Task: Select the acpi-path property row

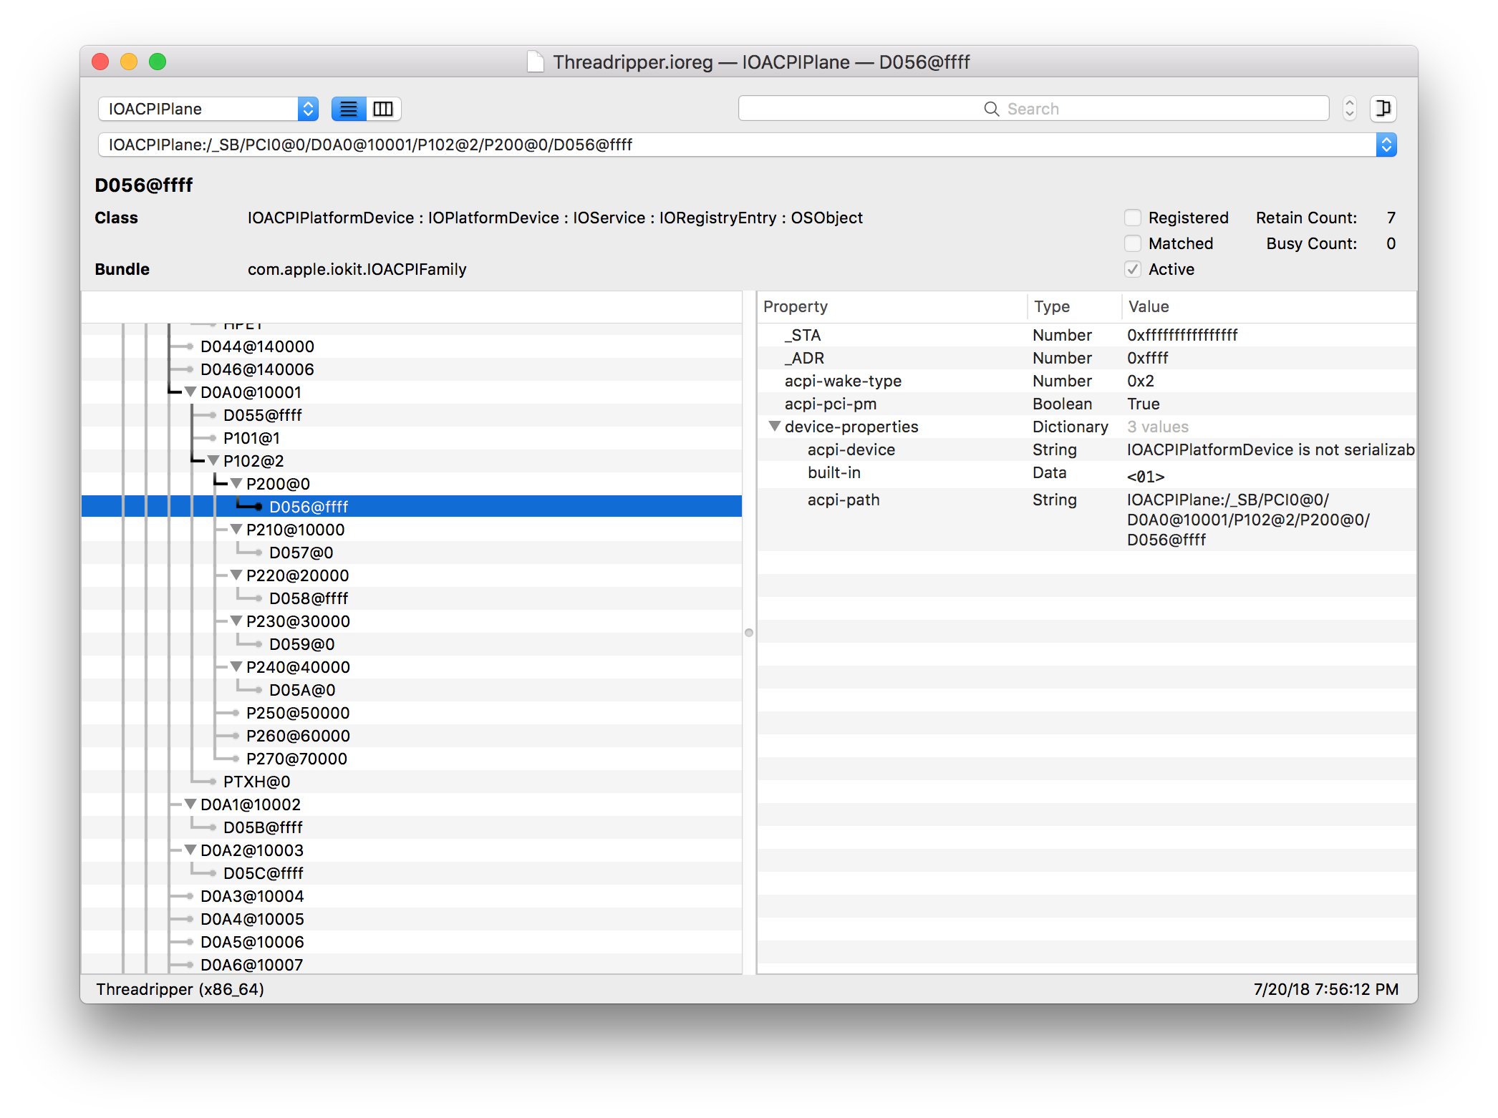Action: (1086, 520)
